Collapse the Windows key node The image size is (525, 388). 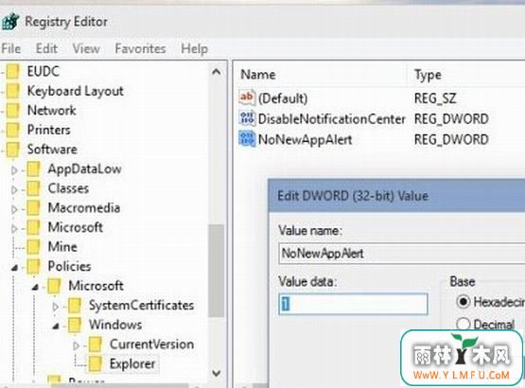coord(56,326)
